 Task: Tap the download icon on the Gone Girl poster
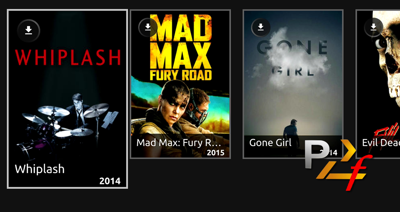[261, 27]
